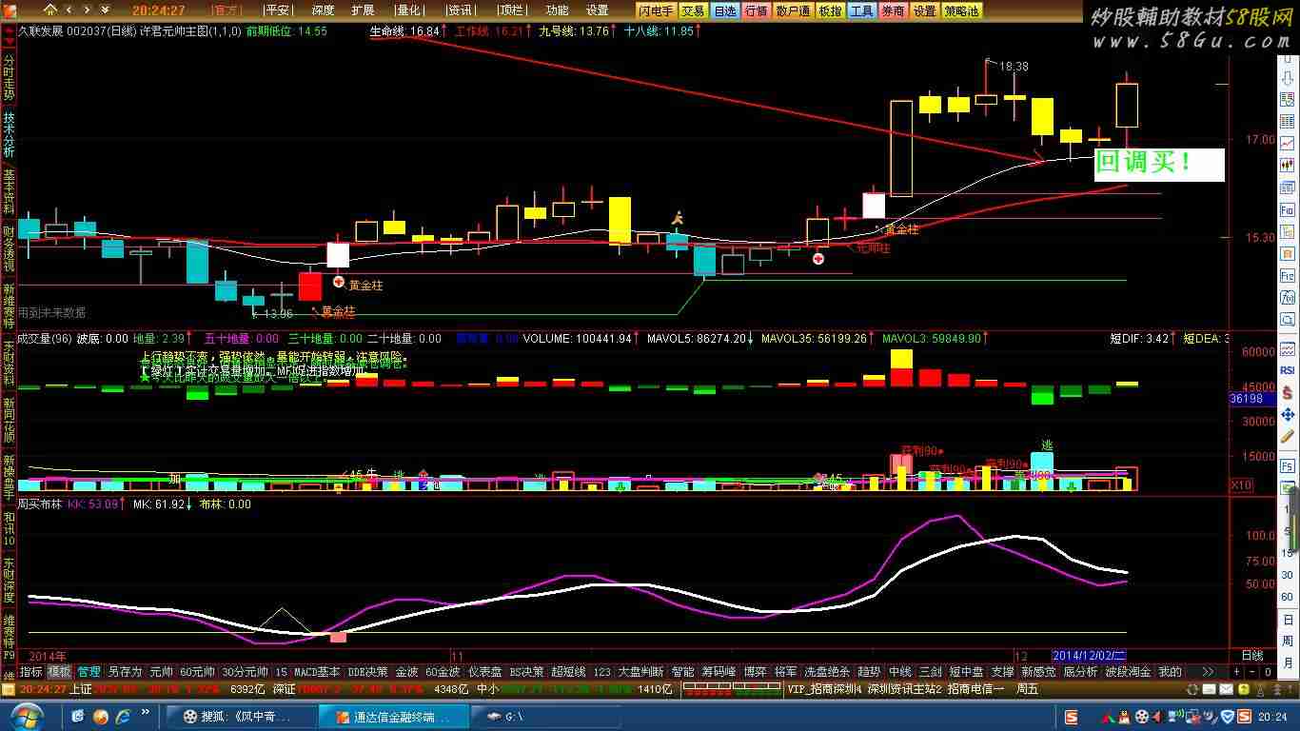Click the 回调买！ chart annotation
This screenshot has height=731, width=1300.
(x=1158, y=164)
